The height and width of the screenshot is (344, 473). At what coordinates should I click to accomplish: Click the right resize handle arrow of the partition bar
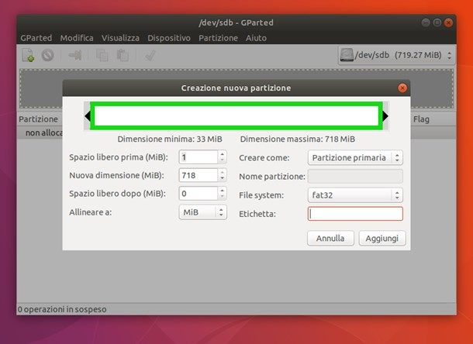click(x=385, y=116)
